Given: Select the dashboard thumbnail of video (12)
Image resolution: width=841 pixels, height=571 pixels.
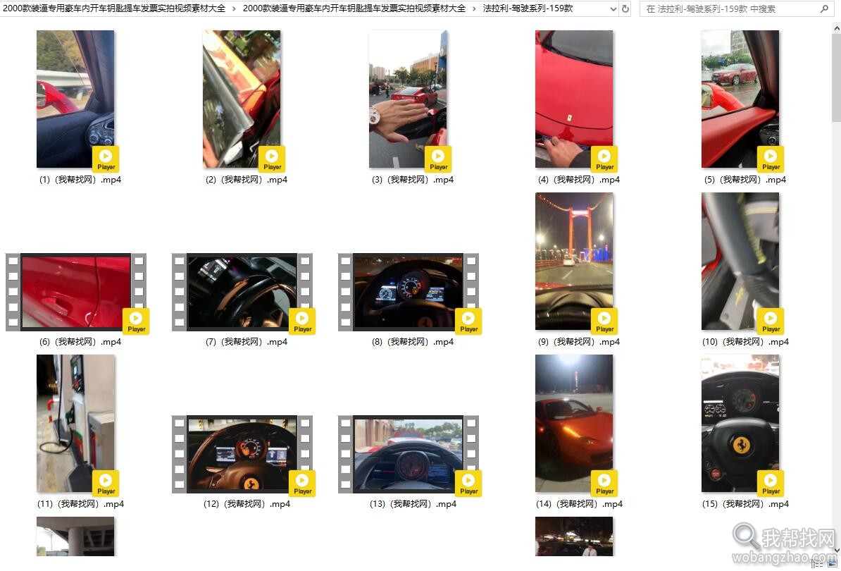Looking at the screenshot, I should (x=242, y=454).
